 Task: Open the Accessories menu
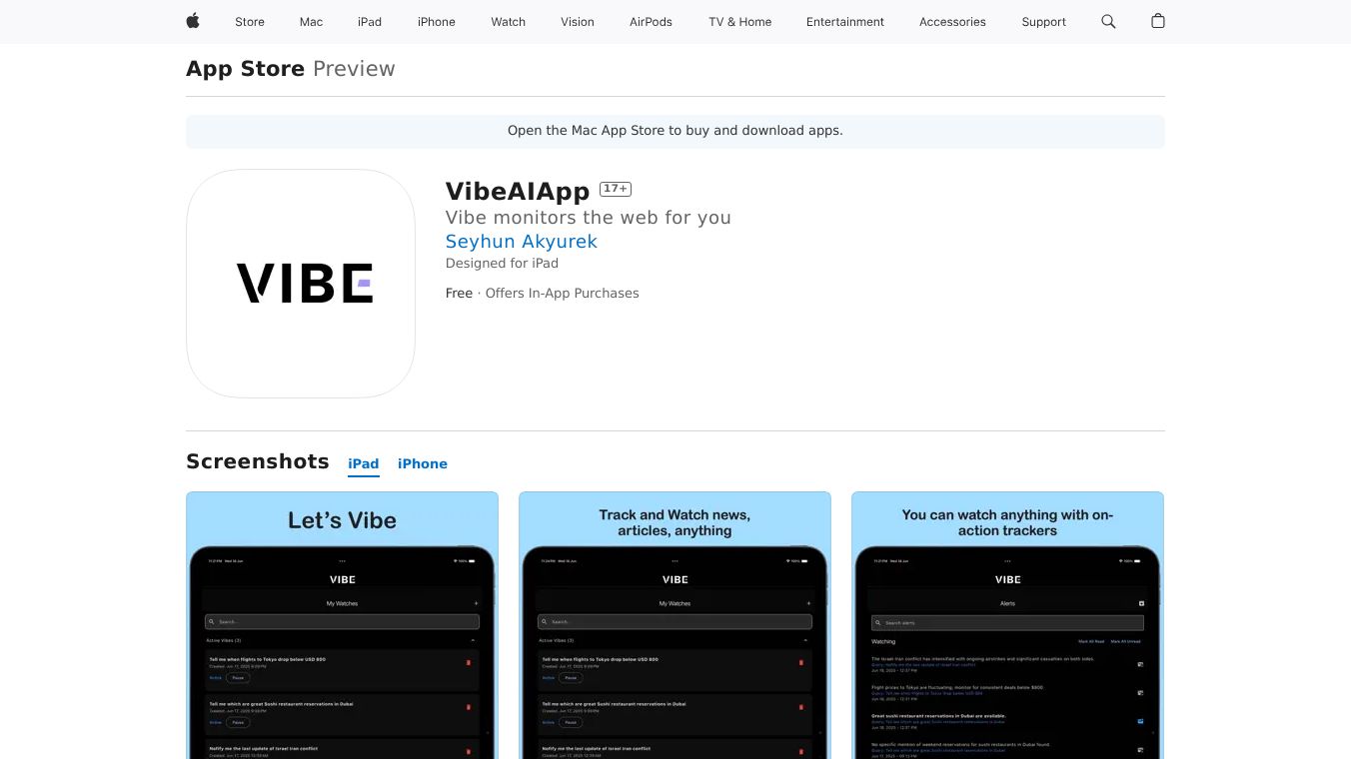pos(952,22)
